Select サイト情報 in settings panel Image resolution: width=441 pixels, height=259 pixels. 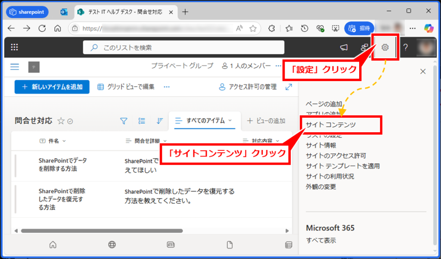[321, 145]
